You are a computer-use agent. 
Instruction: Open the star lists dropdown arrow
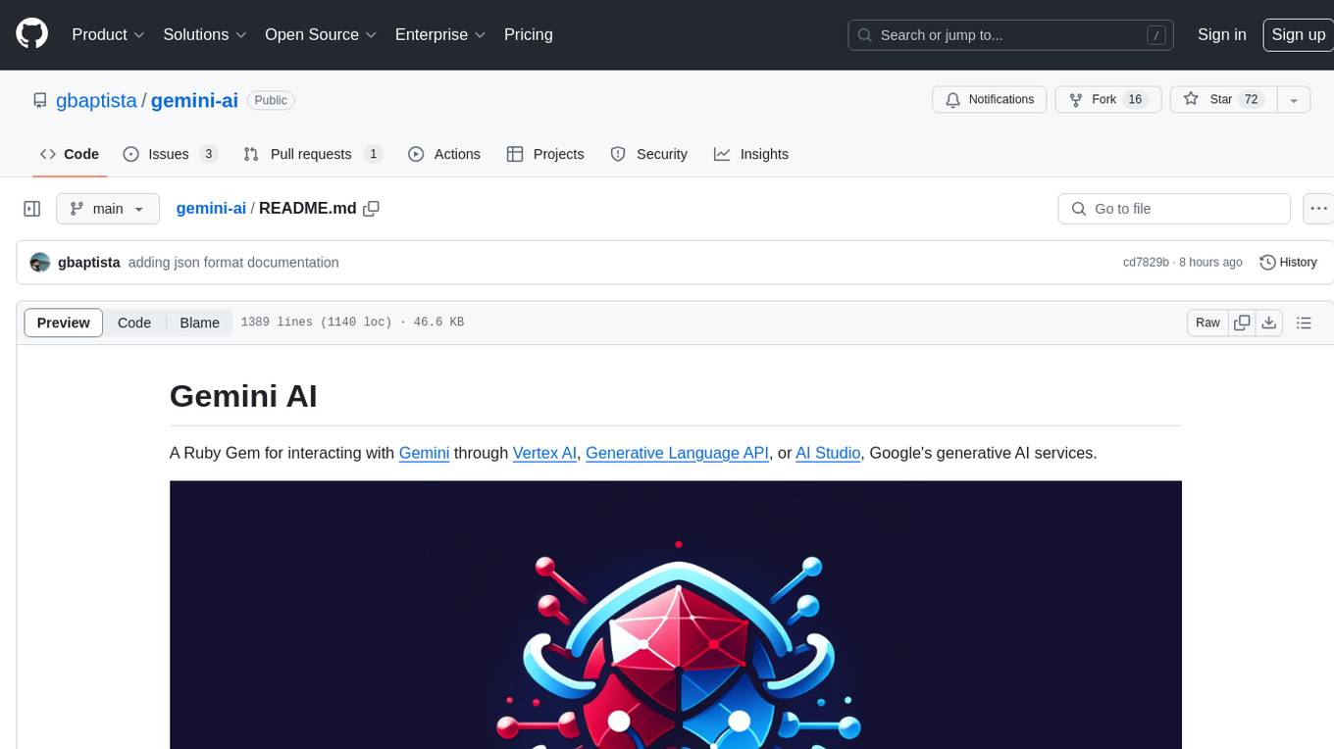pos(1294,100)
